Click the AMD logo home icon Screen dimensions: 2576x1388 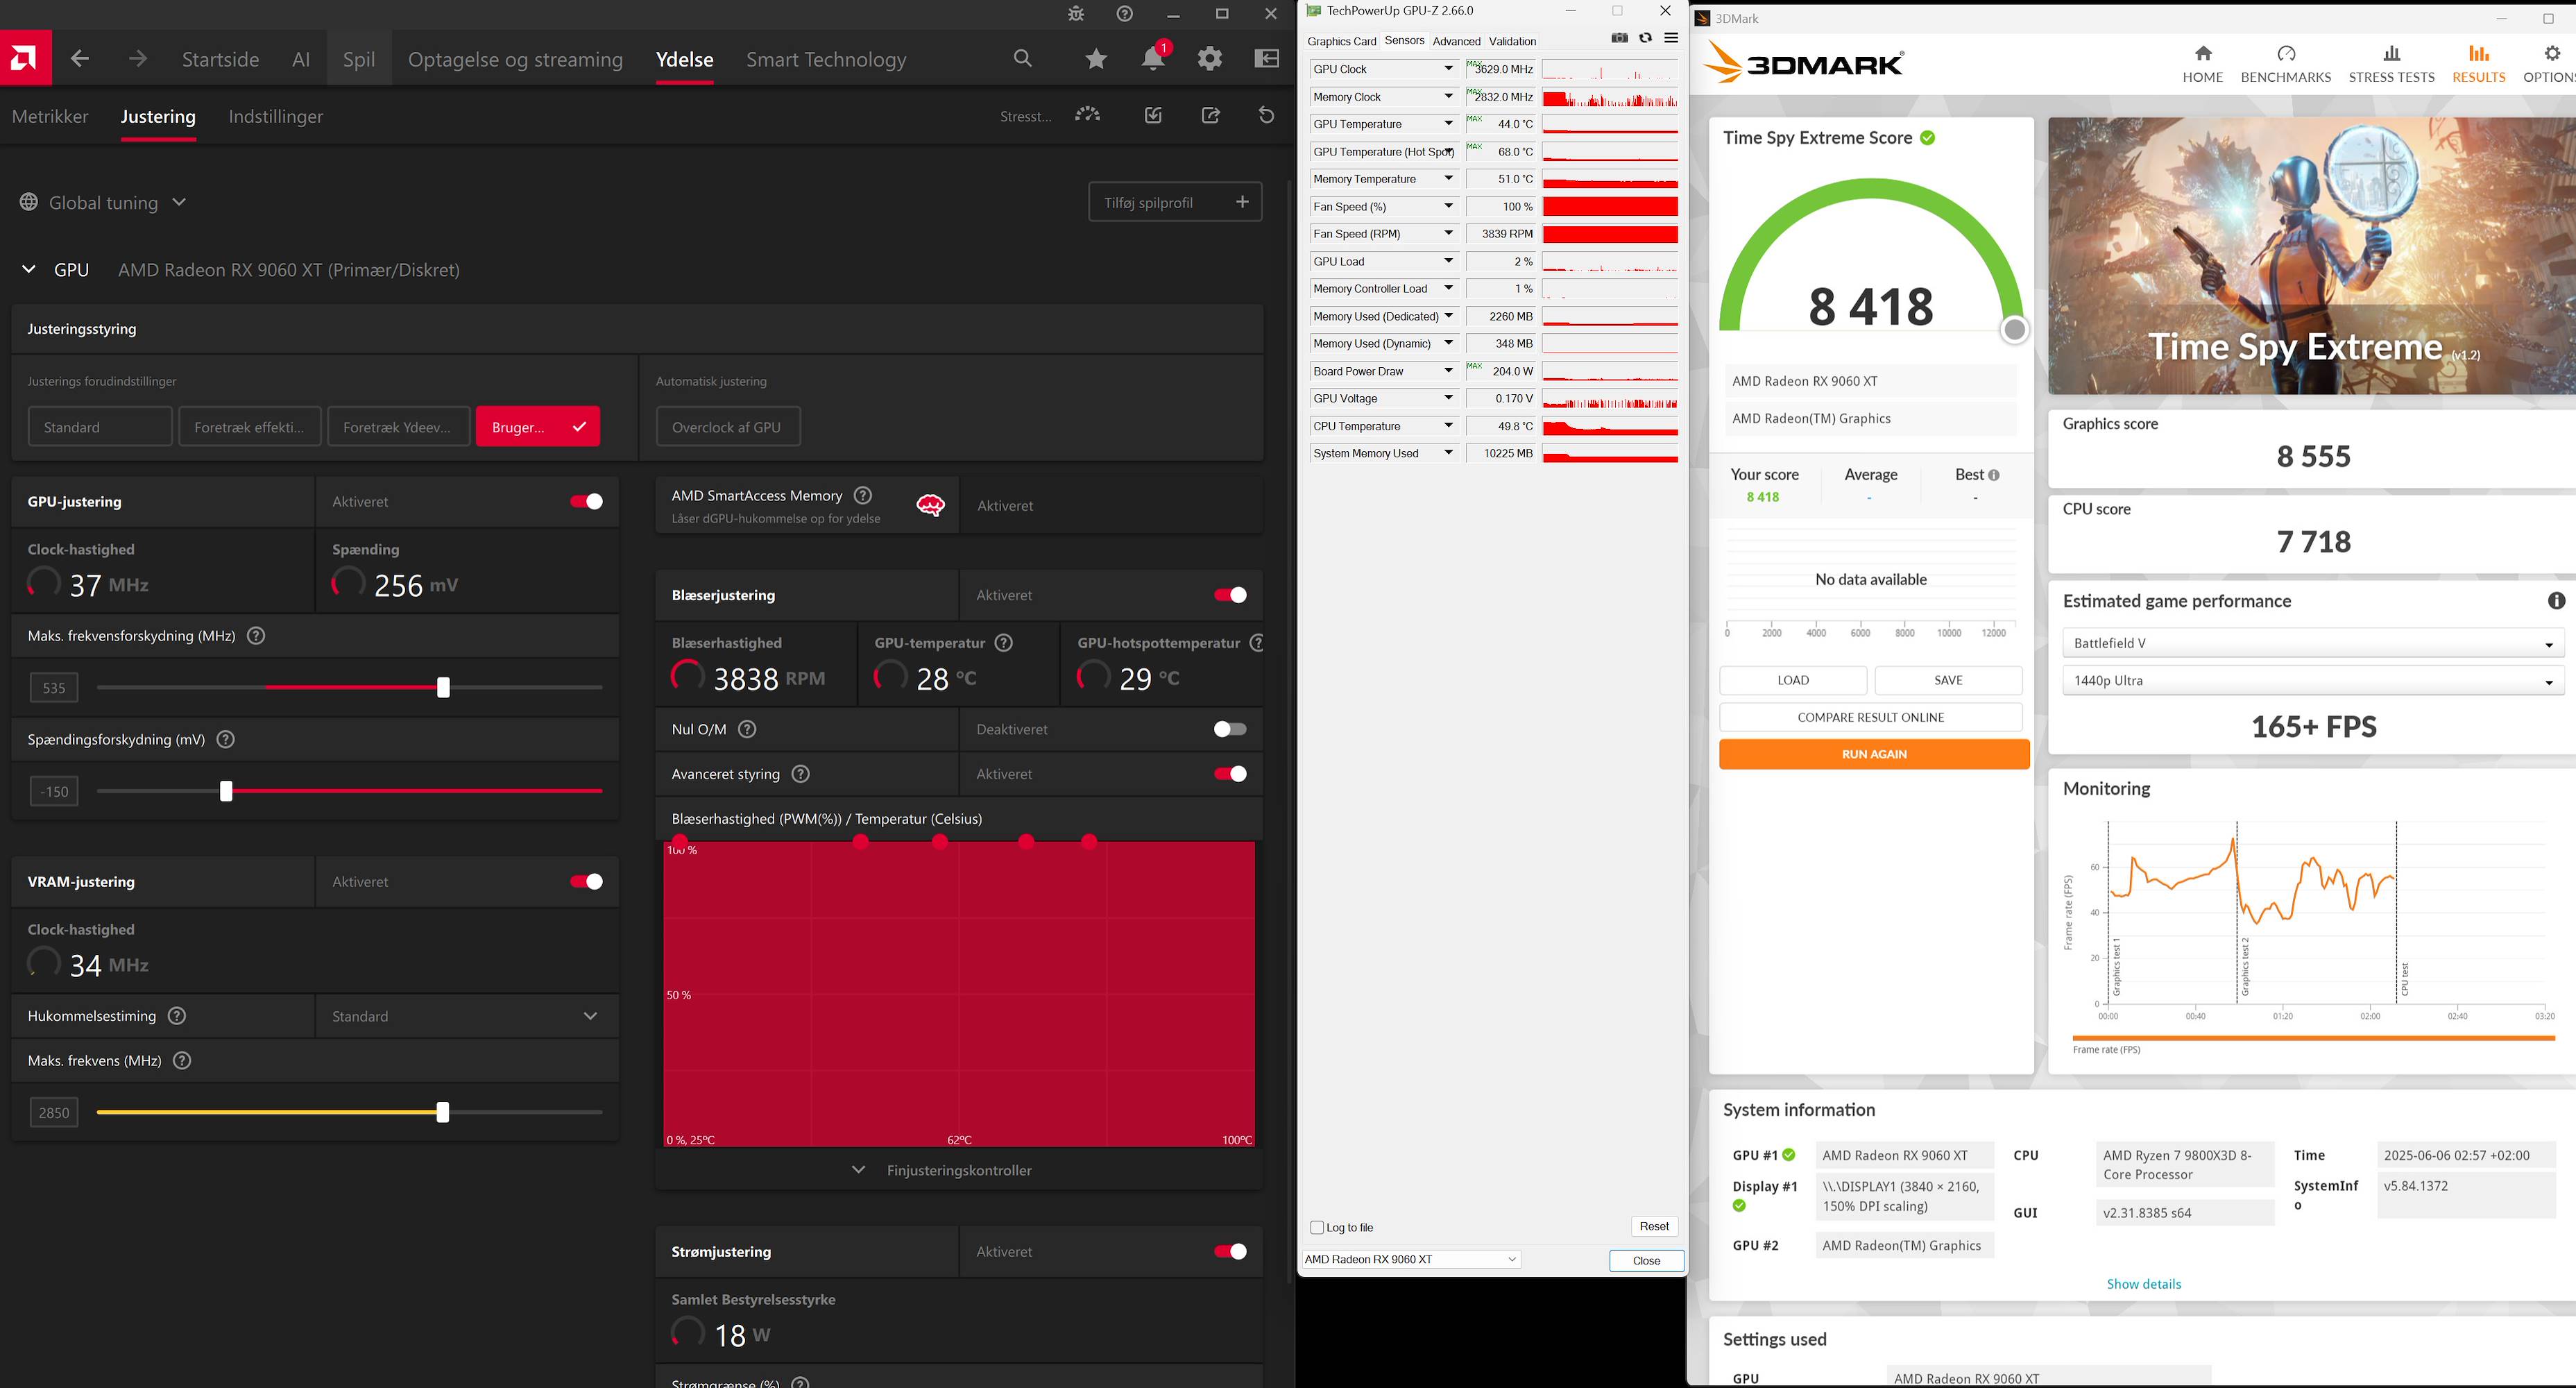click(25, 58)
